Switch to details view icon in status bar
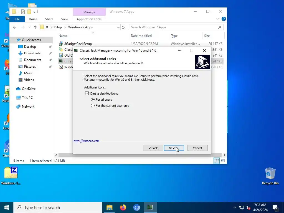Viewport: 284px width, 213px height. click(x=217, y=161)
